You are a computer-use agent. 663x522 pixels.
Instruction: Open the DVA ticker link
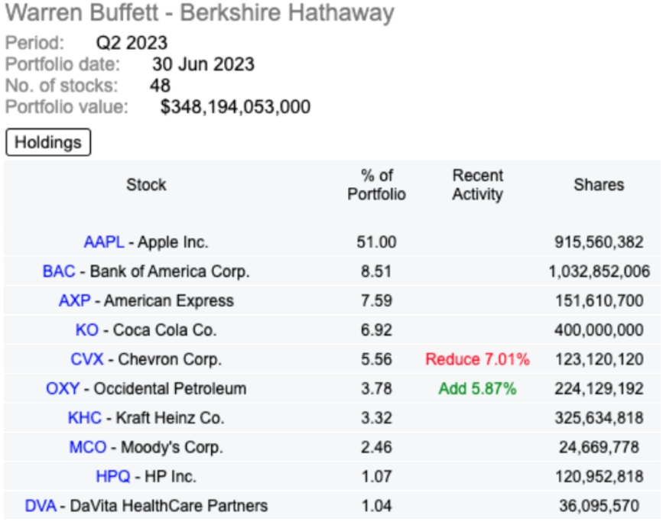(41, 505)
